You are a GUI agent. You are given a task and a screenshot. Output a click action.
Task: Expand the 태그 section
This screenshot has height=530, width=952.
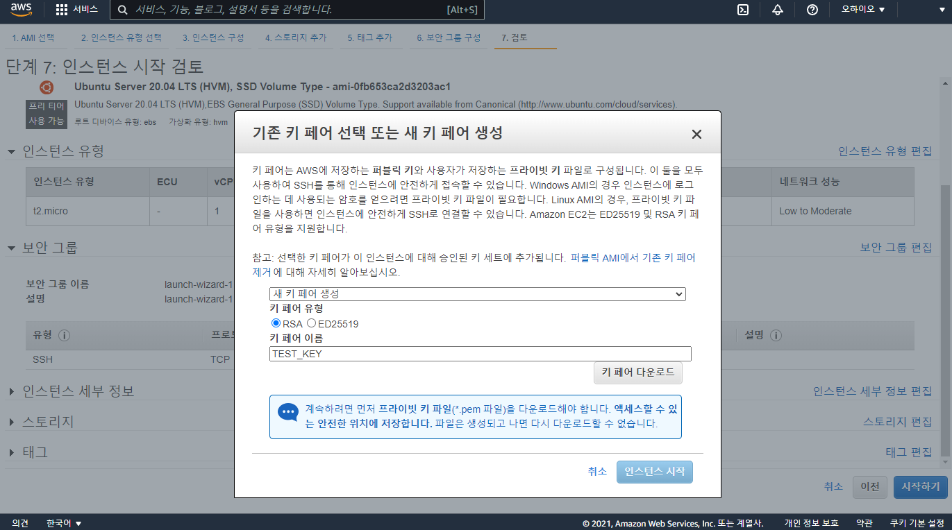point(12,452)
